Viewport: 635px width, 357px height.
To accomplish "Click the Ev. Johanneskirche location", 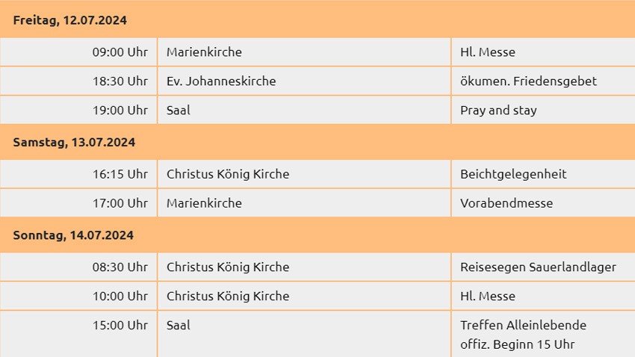I will (221, 81).
